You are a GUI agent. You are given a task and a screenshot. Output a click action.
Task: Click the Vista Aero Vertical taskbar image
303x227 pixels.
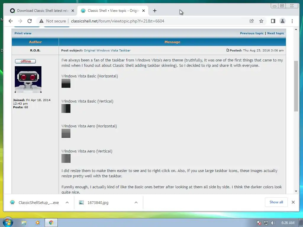pyautogui.click(x=66, y=158)
